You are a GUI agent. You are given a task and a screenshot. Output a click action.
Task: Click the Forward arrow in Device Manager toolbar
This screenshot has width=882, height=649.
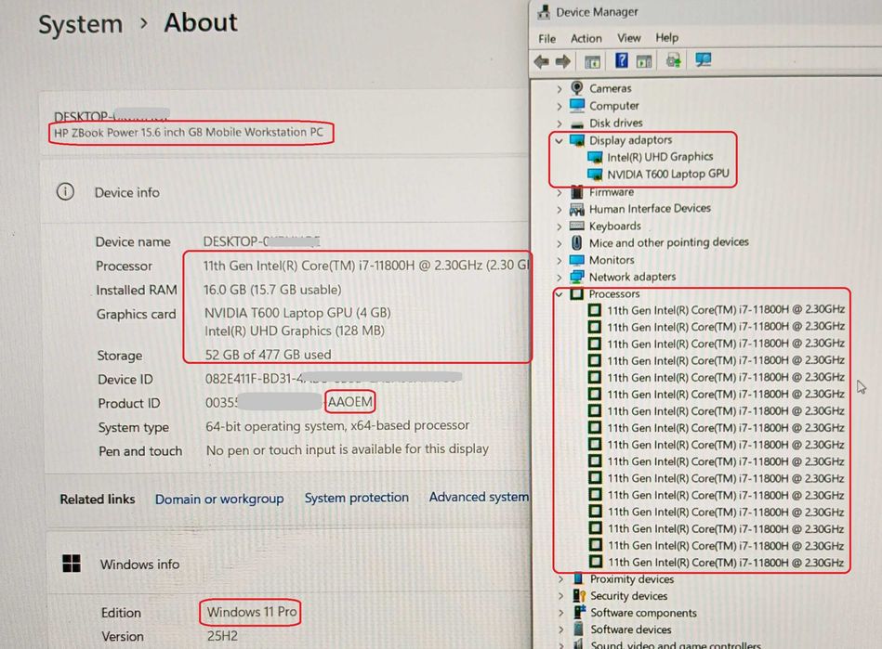pos(563,61)
